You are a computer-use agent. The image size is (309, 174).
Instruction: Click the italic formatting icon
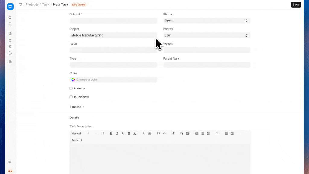[117, 134]
